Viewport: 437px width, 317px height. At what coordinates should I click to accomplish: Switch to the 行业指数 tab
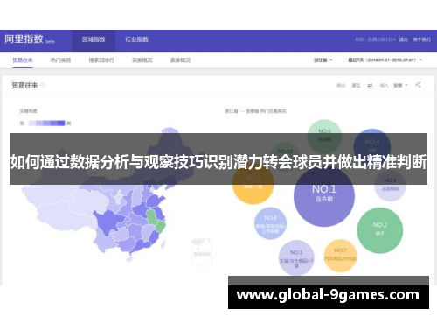pyautogui.click(x=137, y=39)
